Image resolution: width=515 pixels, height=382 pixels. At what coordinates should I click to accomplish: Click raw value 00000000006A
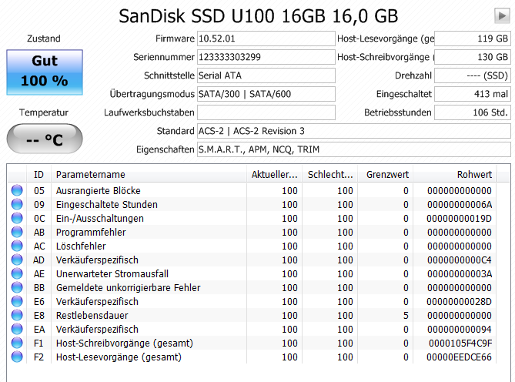(x=460, y=204)
